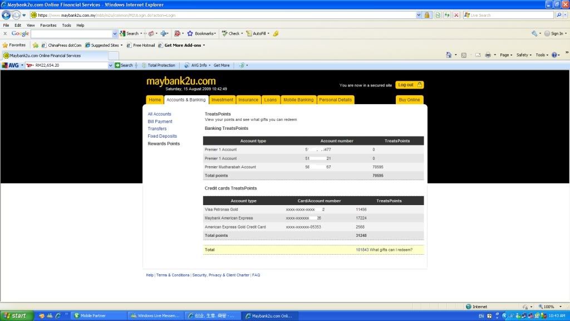Image resolution: width=570 pixels, height=321 pixels.
Task: Click Total Protection on AVG toolbar
Action: click(159, 65)
